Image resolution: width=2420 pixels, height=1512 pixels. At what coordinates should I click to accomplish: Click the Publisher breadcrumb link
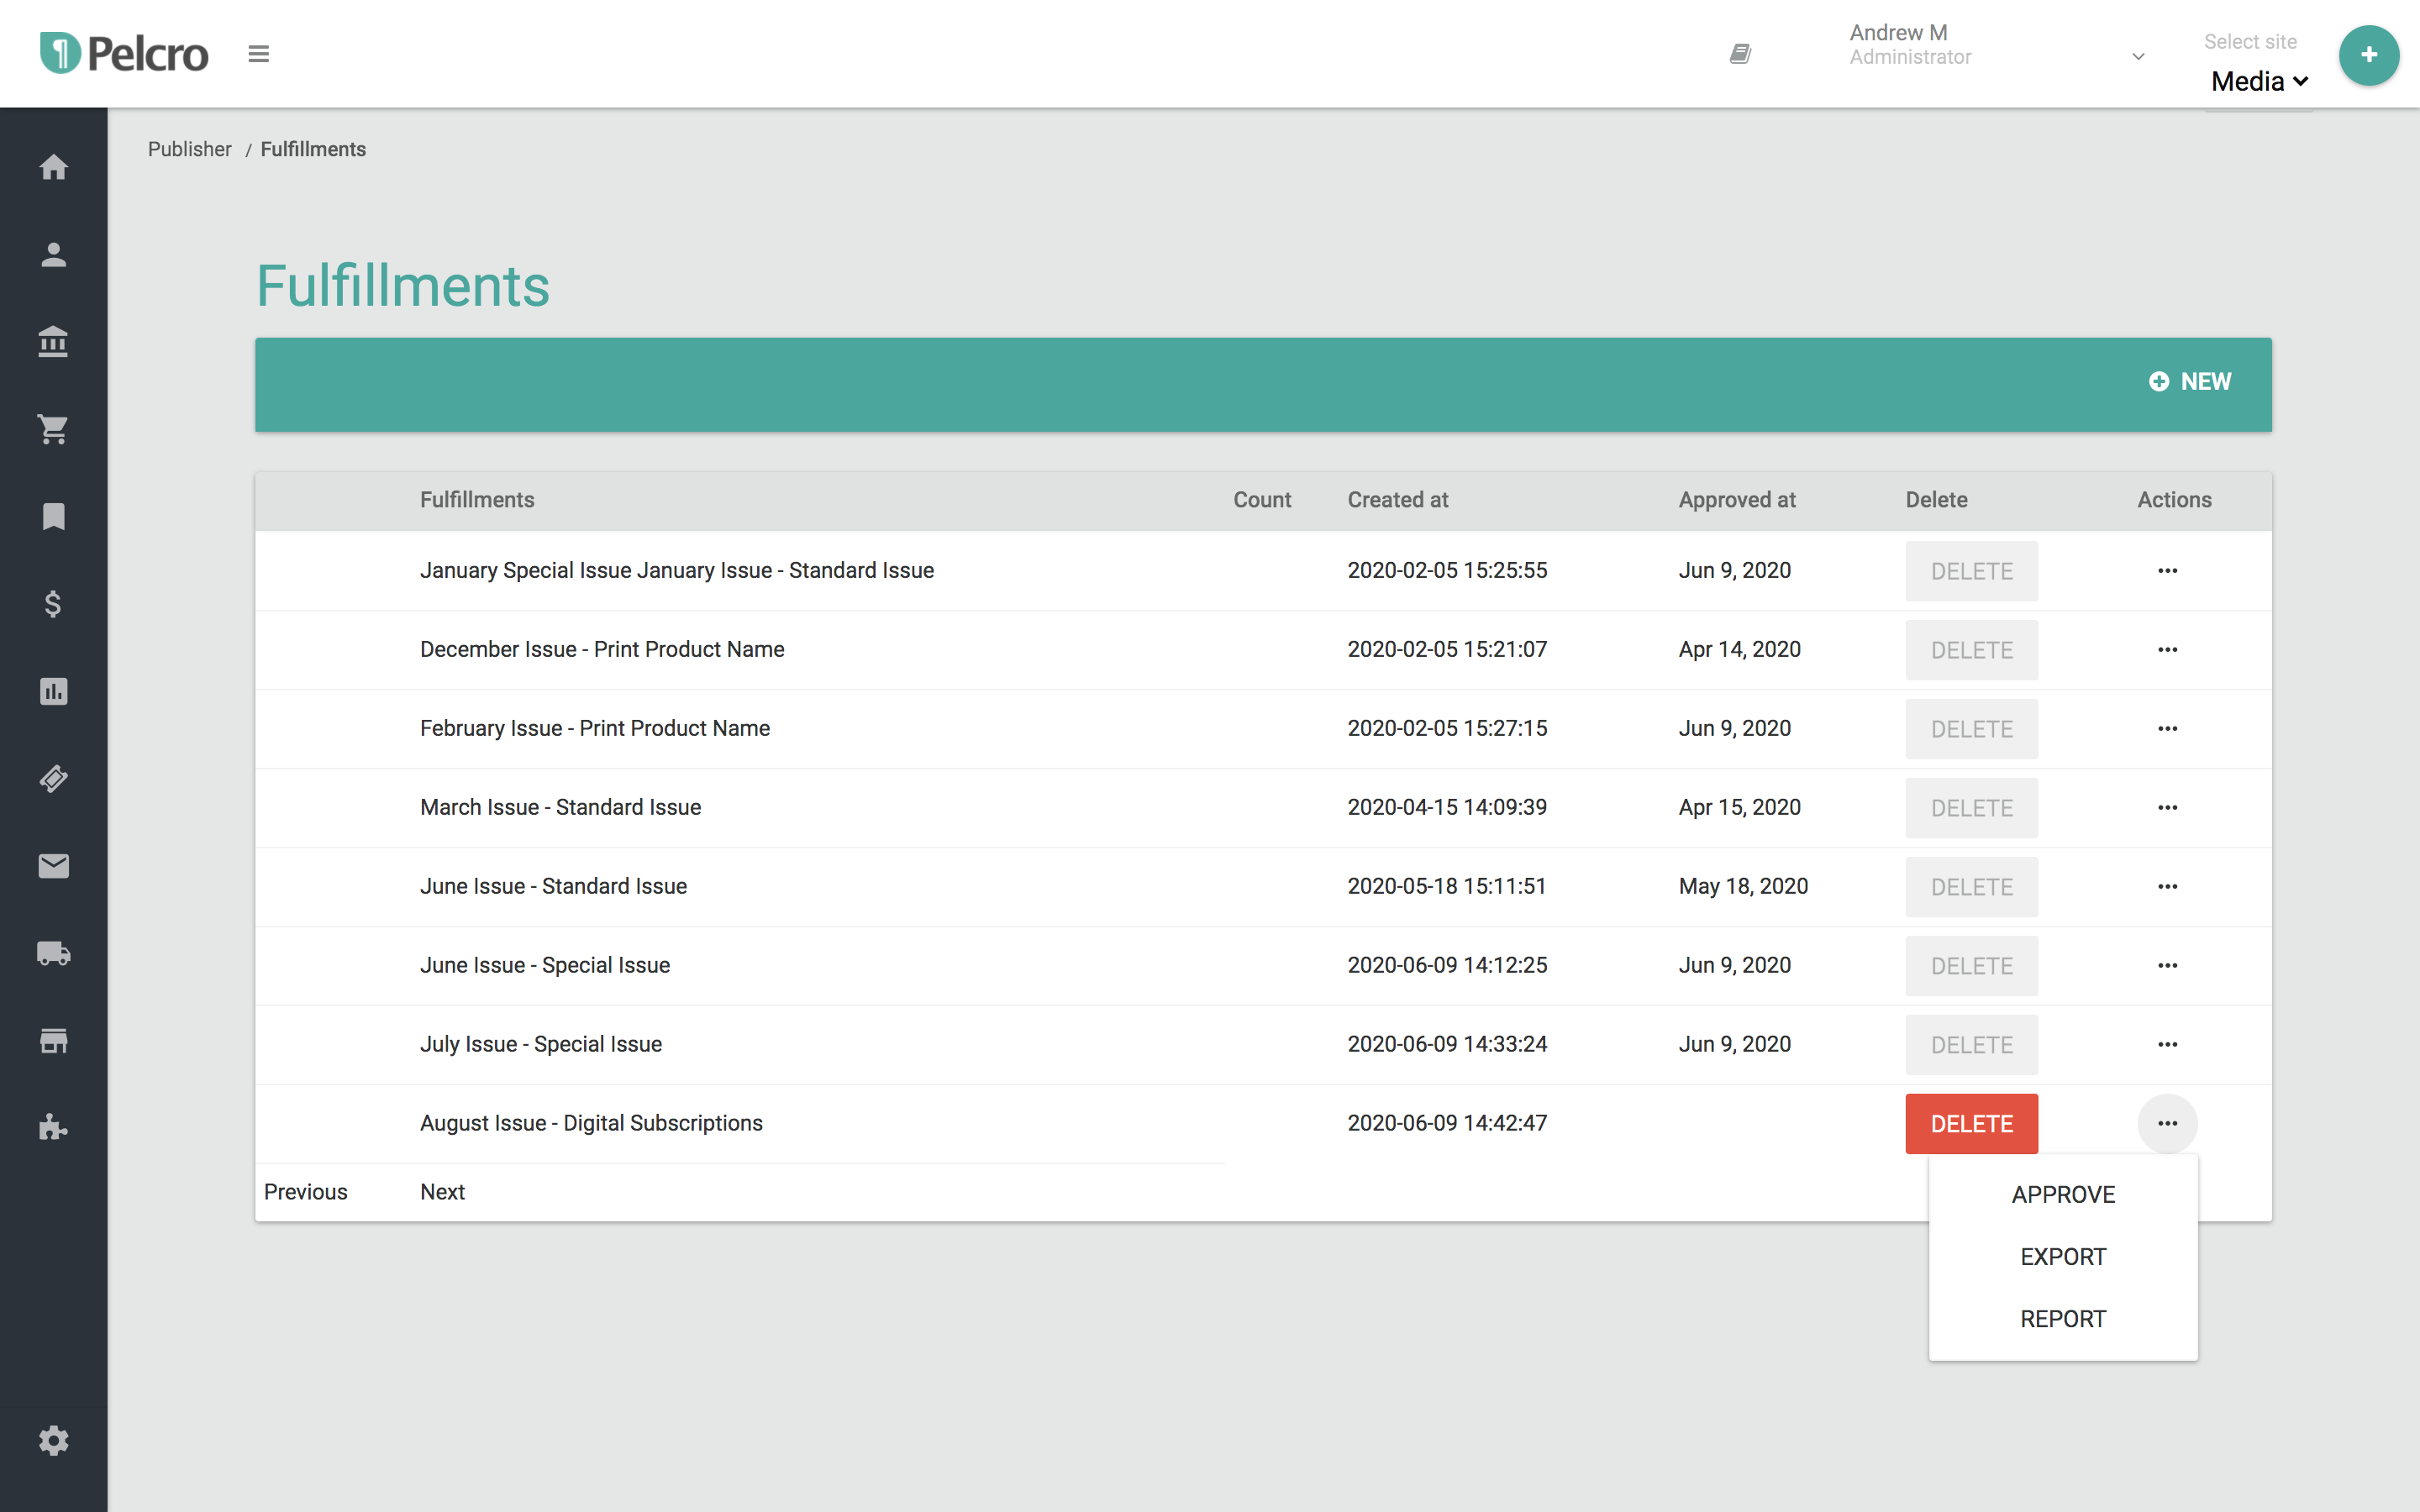[x=189, y=150]
